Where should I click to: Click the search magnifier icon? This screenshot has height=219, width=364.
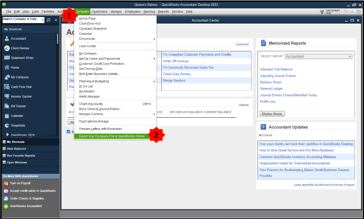pos(49,20)
